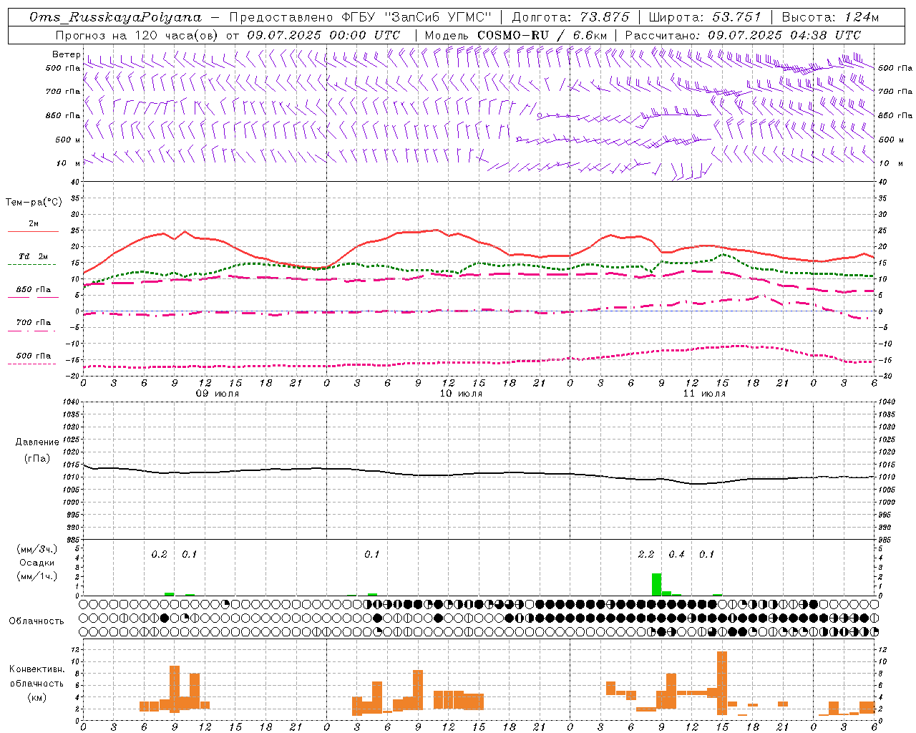Click the Осадки precipitation label

tap(36, 563)
